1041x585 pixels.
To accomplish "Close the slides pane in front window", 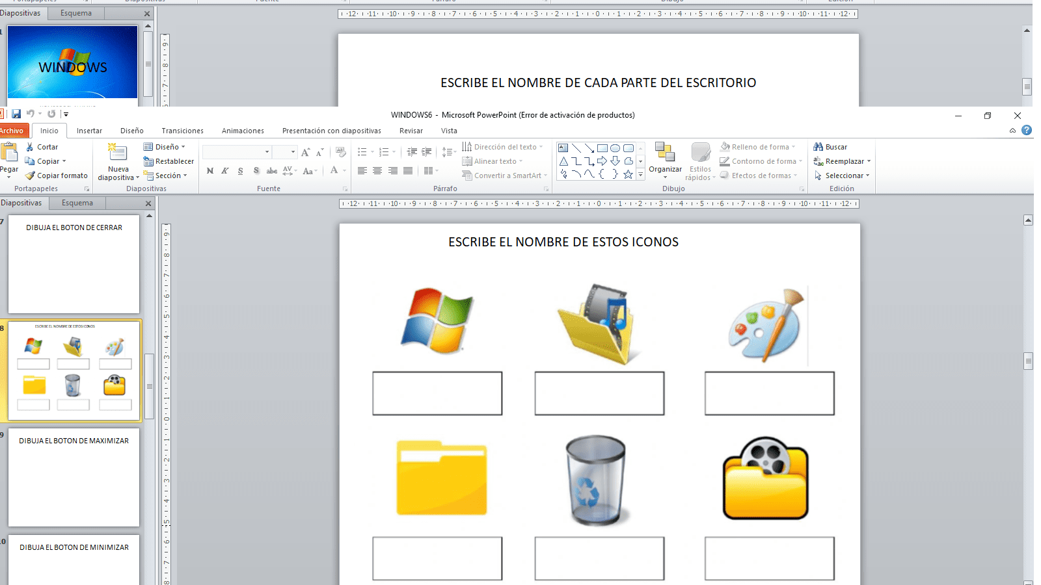I will (x=148, y=203).
